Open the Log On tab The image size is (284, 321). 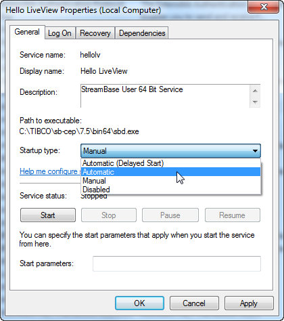click(x=60, y=33)
